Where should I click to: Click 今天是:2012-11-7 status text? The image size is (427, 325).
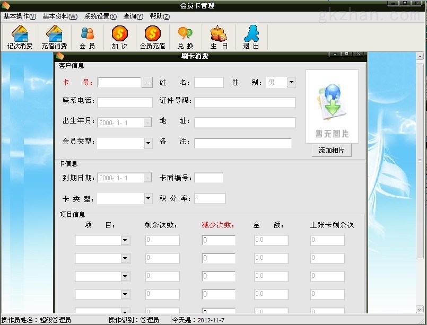198,320
